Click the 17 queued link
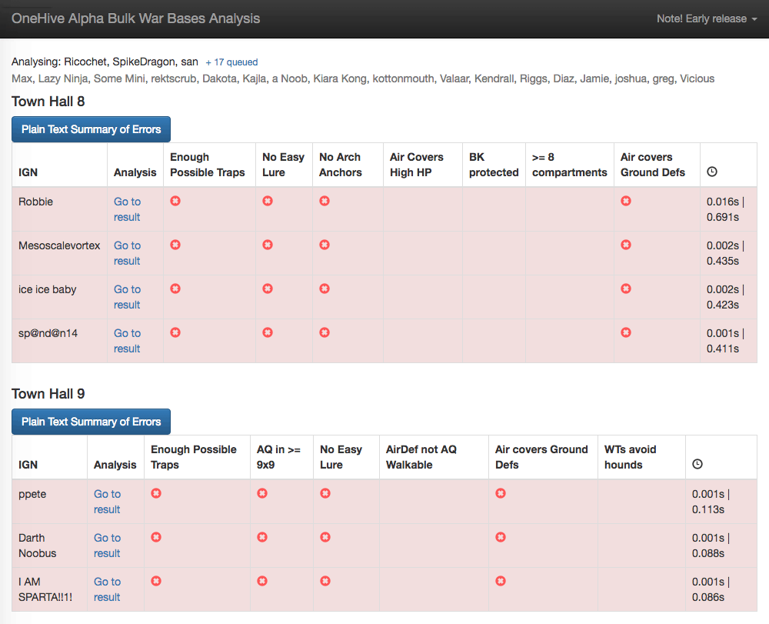Viewport: 769px width, 624px height. pos(230,62)
